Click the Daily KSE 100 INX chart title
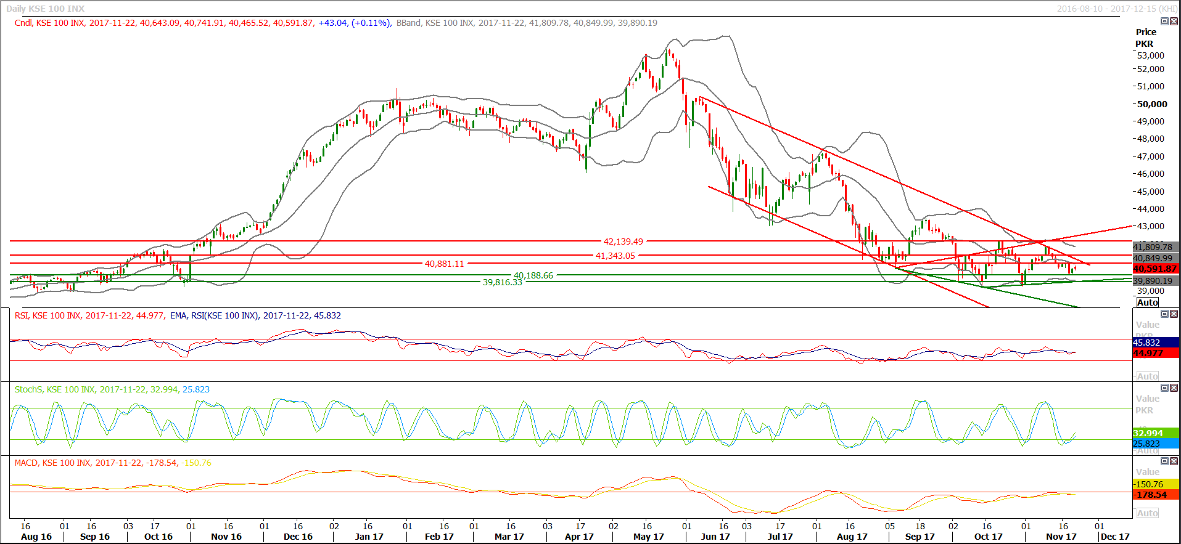 [45, 9]
